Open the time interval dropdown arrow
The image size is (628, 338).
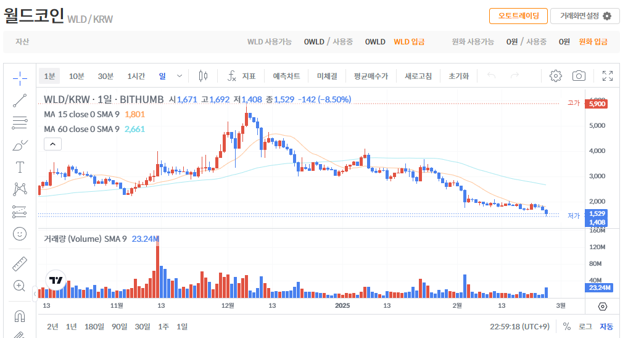180,76
